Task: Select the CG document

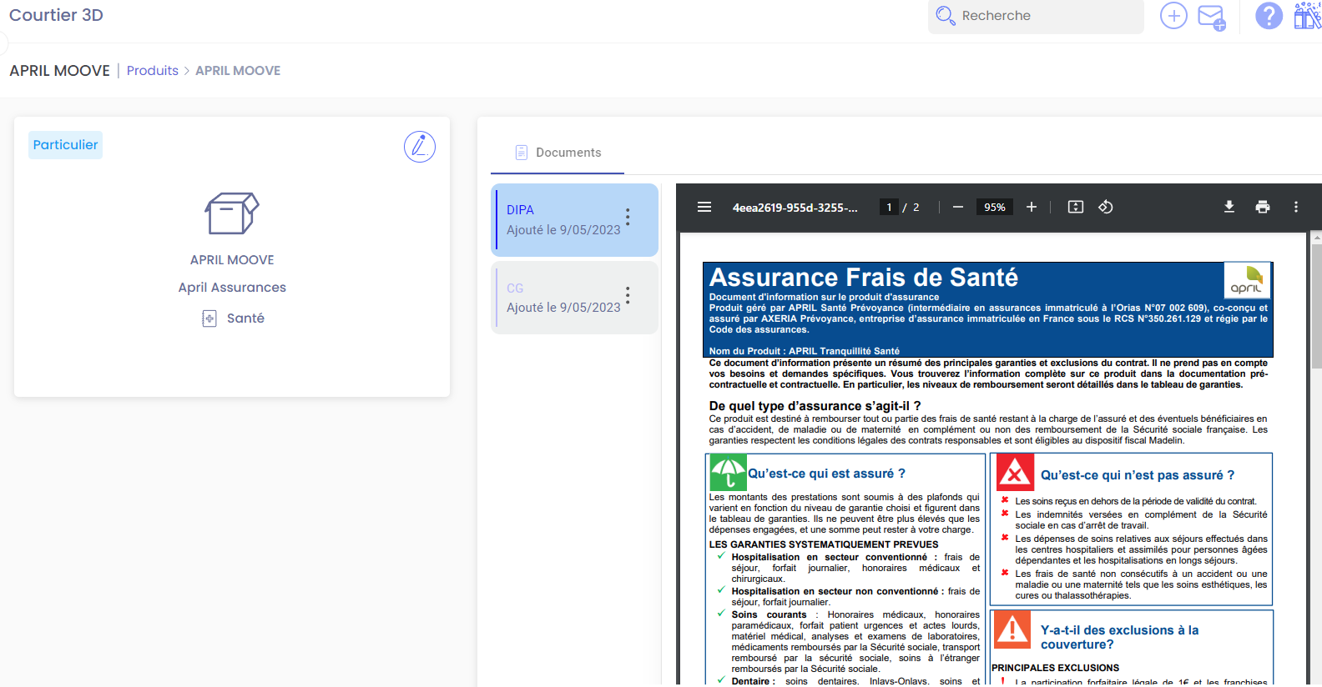Action: tap(574, 298)
